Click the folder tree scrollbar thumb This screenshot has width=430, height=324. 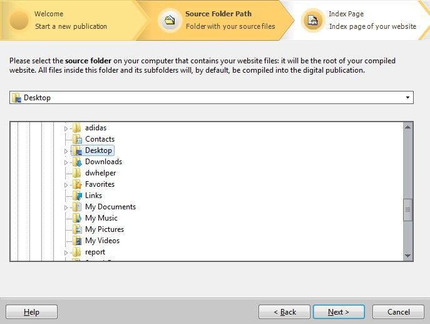coord(407,210)
